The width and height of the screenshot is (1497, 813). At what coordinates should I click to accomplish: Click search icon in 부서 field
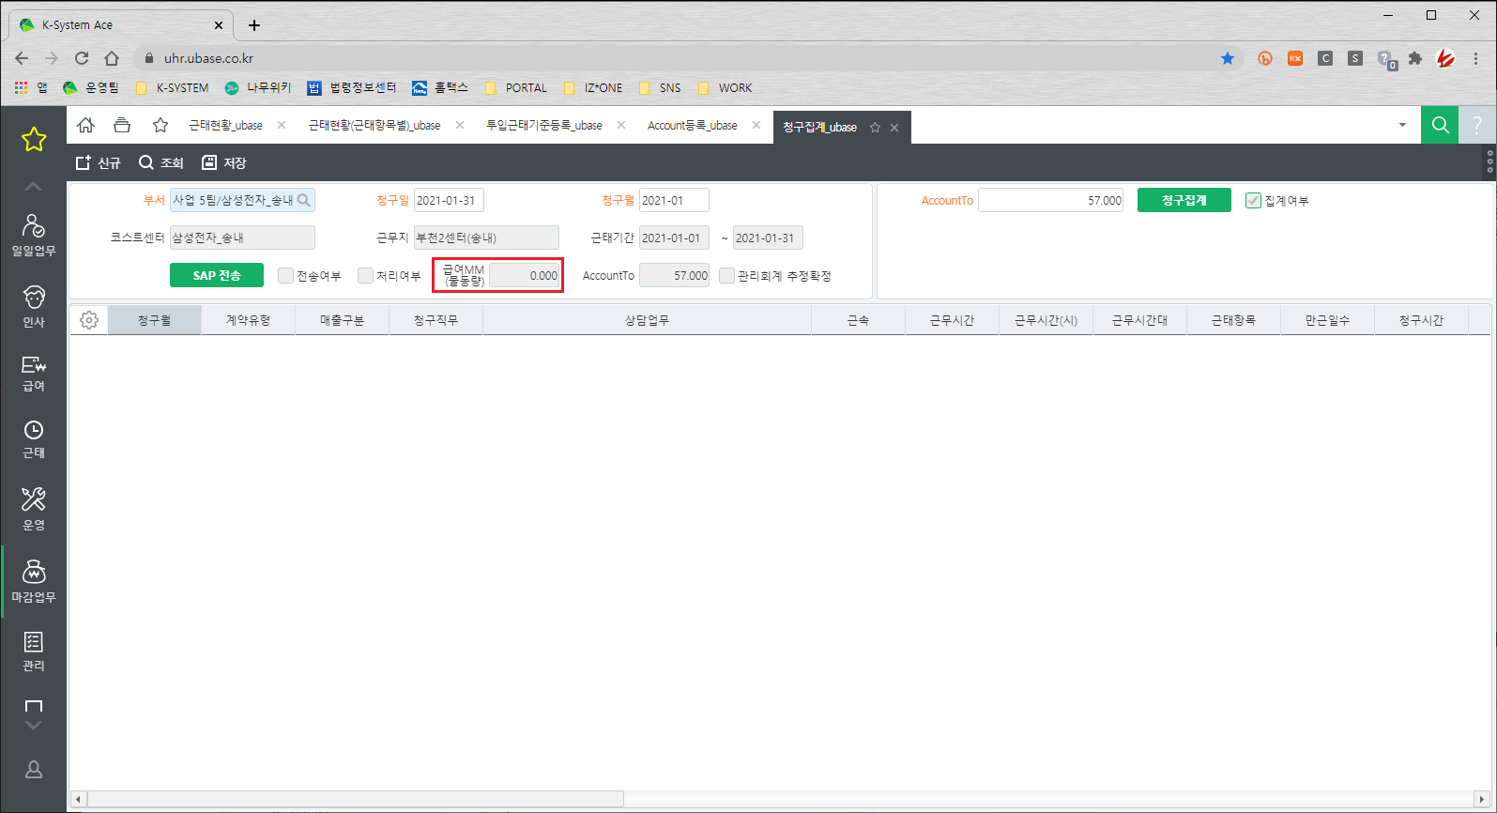point(304,200)
